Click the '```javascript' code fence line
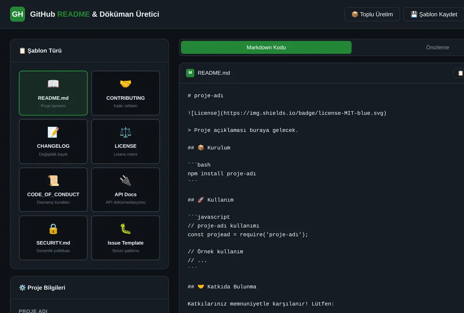The image size is (464, 313). tap(209, 217)
